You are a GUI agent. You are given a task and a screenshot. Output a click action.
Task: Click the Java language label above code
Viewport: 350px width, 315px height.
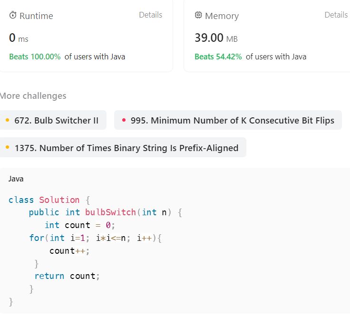pyautogui.click(x=16, y=179)
